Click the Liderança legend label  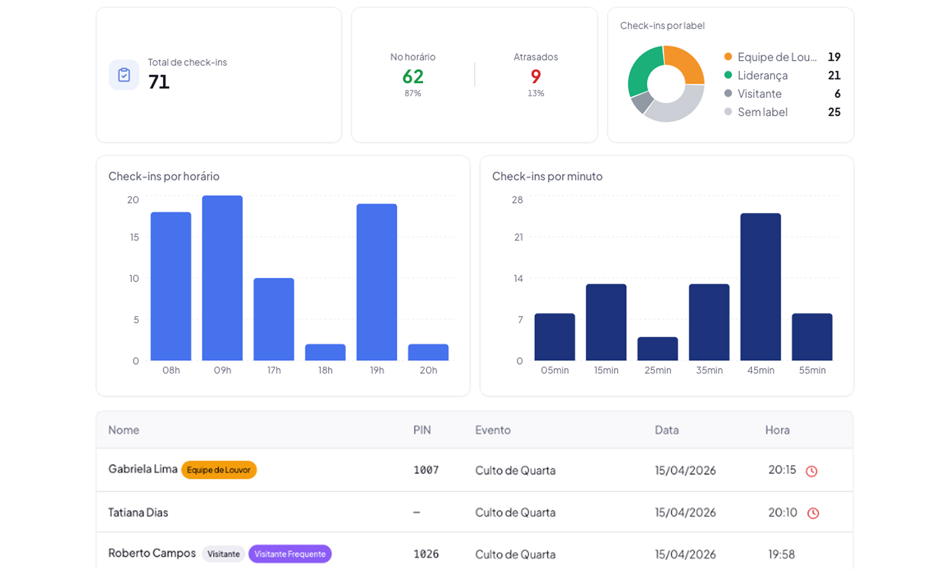coord(763,75)
